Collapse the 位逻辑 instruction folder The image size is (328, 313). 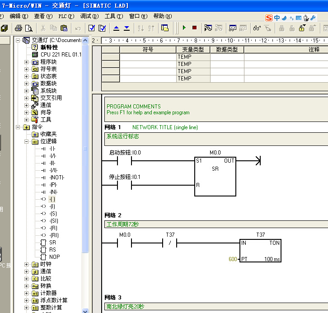point(26,141)
